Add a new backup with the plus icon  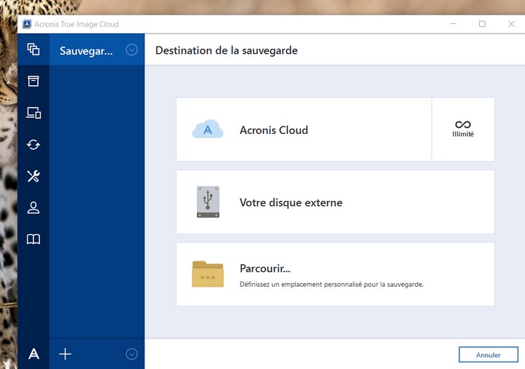[66, 354]
